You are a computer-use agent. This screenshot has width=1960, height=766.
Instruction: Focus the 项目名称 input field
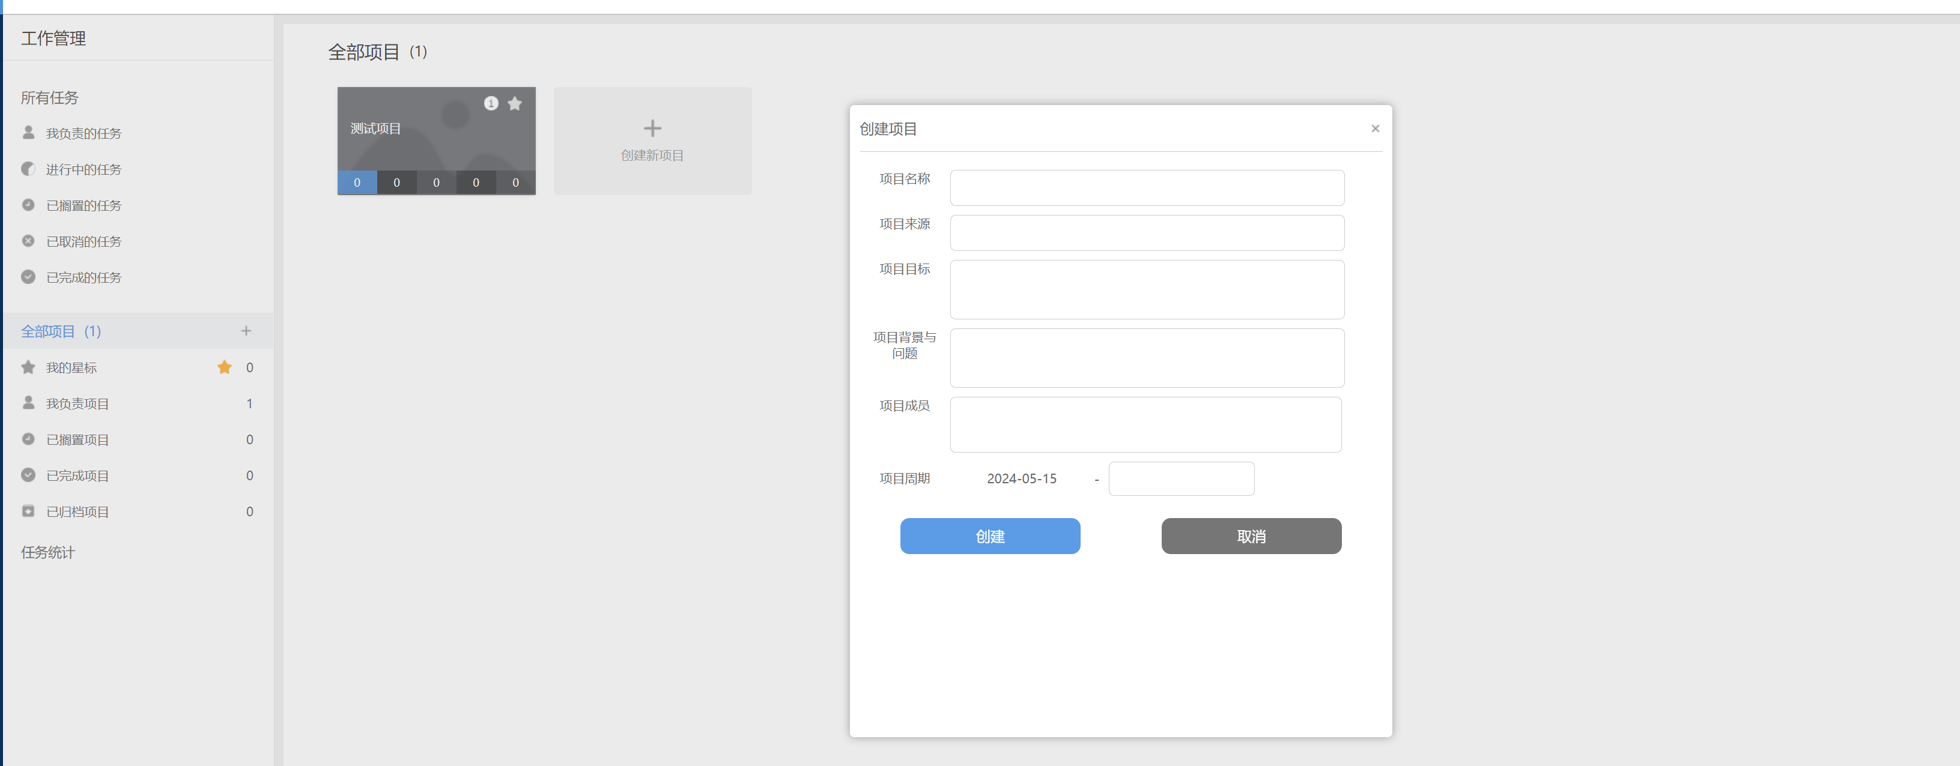[1147, 188]
